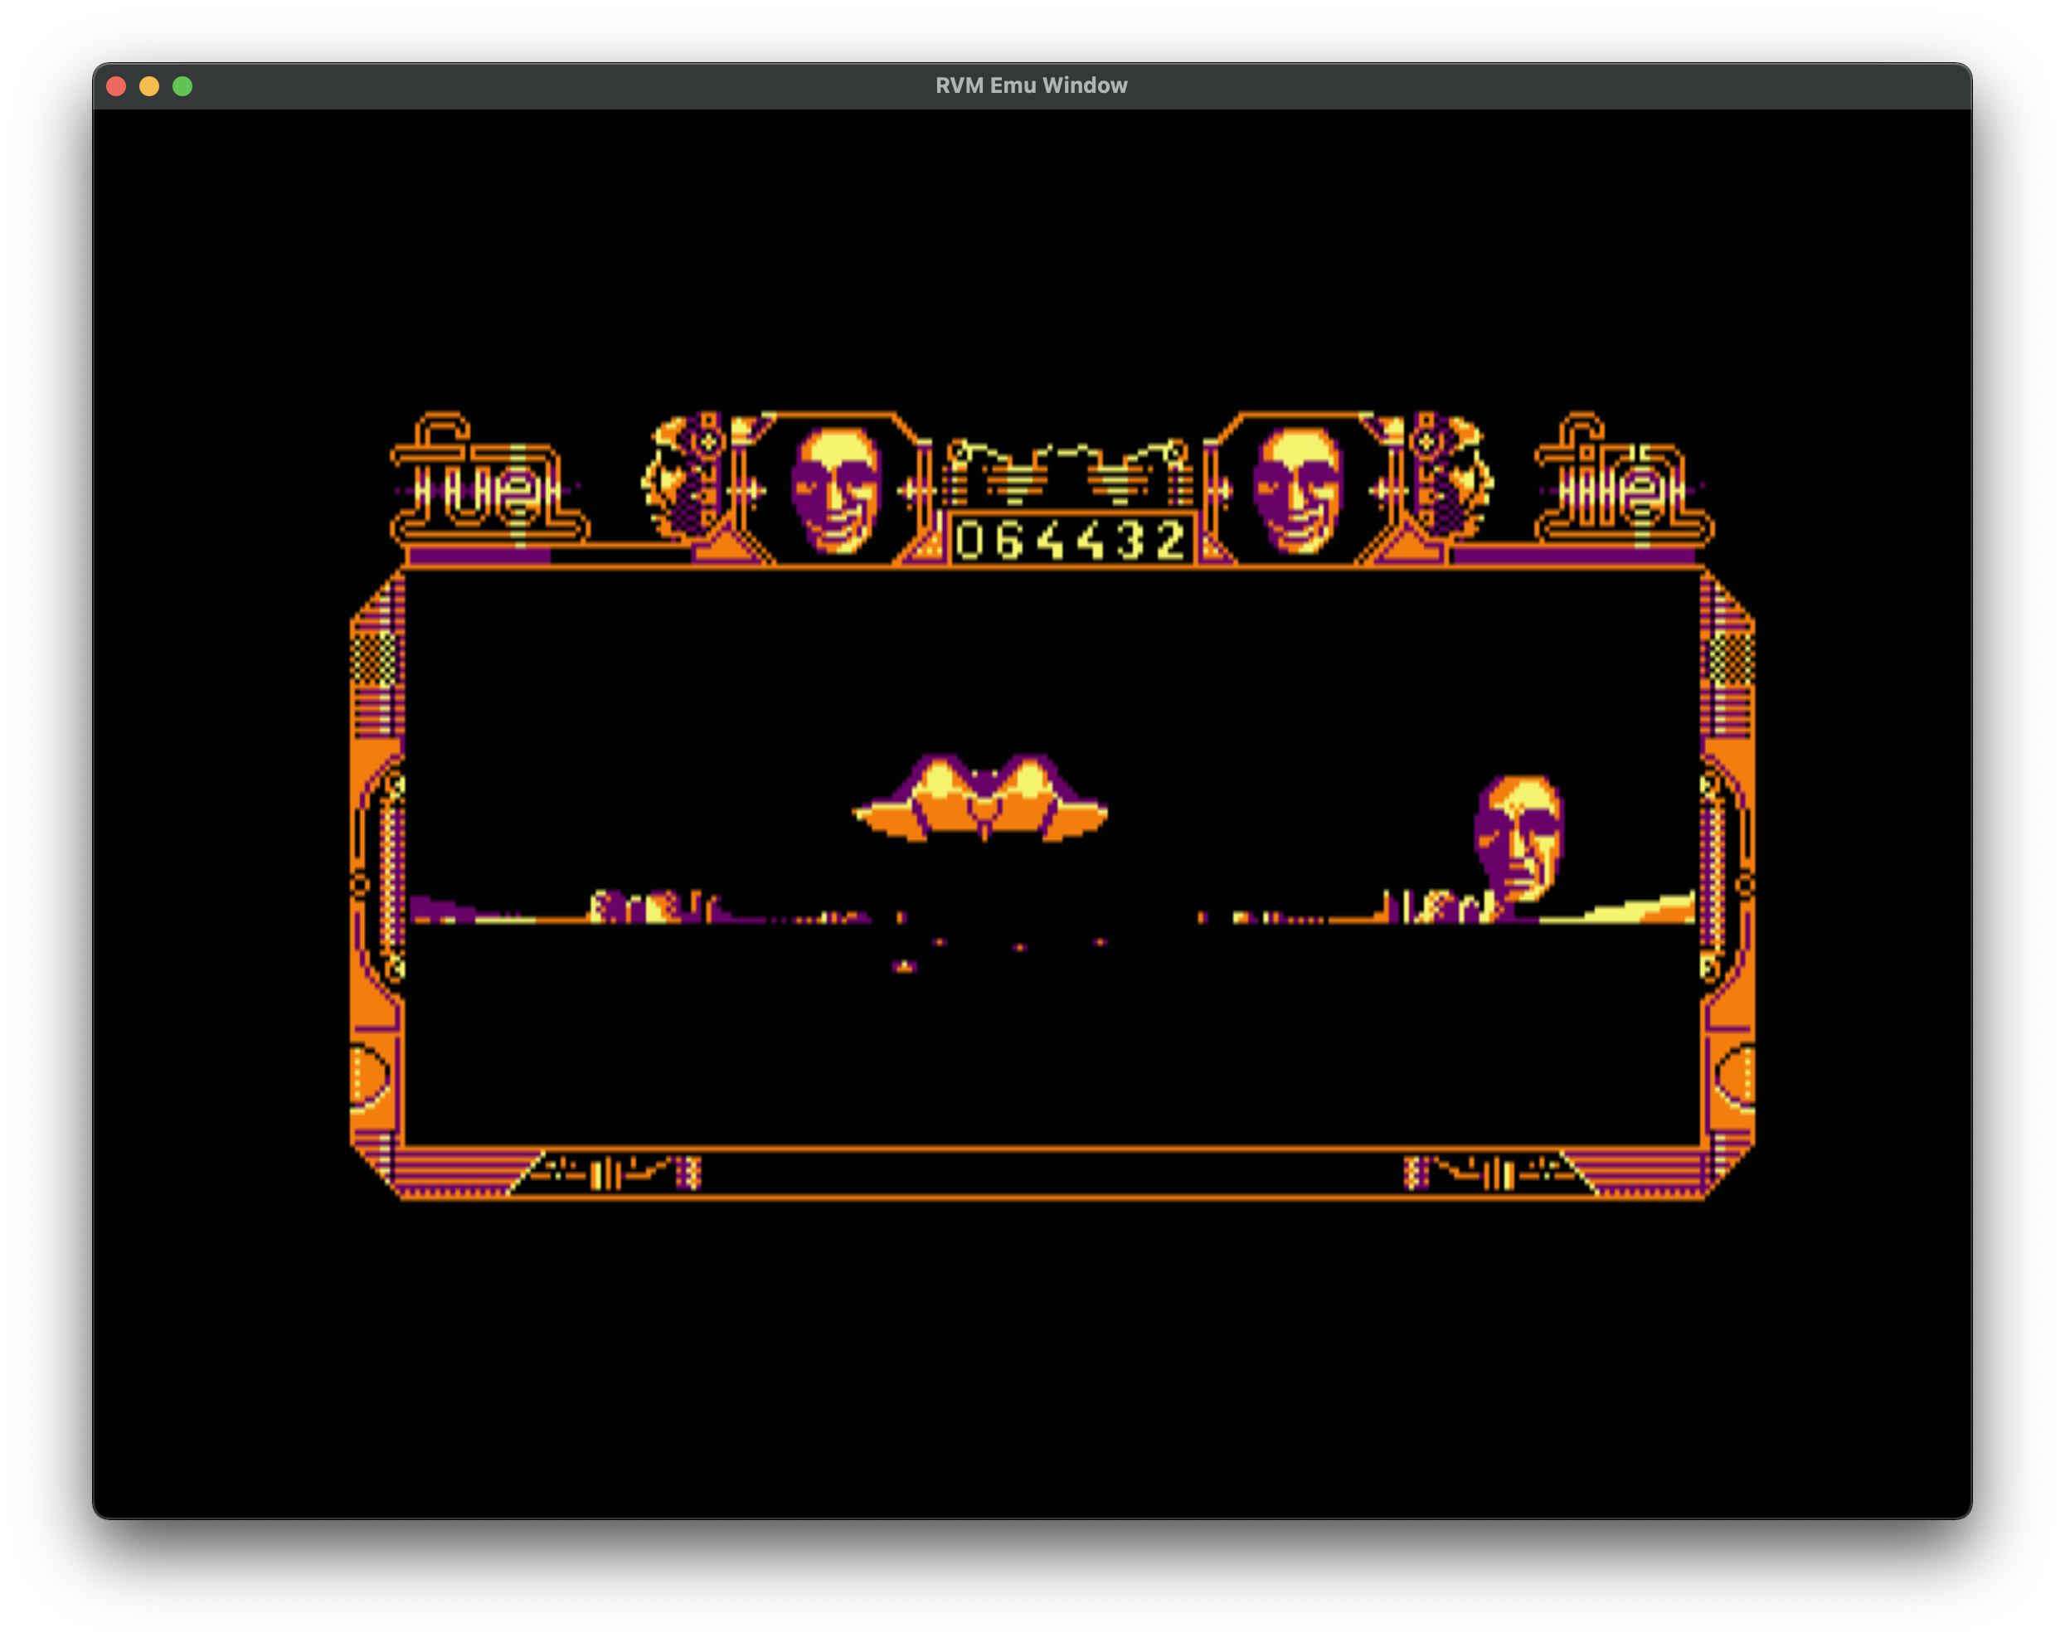The height and width of the screenshot is (1642, 2065).
Task: Click the giant stone head statue
Action: [x=1520, y=838]
